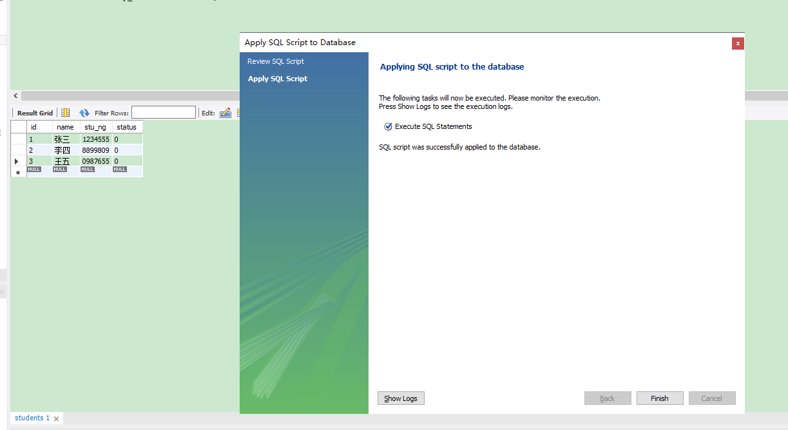Image resolution: width=788 pixels, height=430 pixels.
Task: Click the Applying SQL script heading
Action: click(452, 66)
